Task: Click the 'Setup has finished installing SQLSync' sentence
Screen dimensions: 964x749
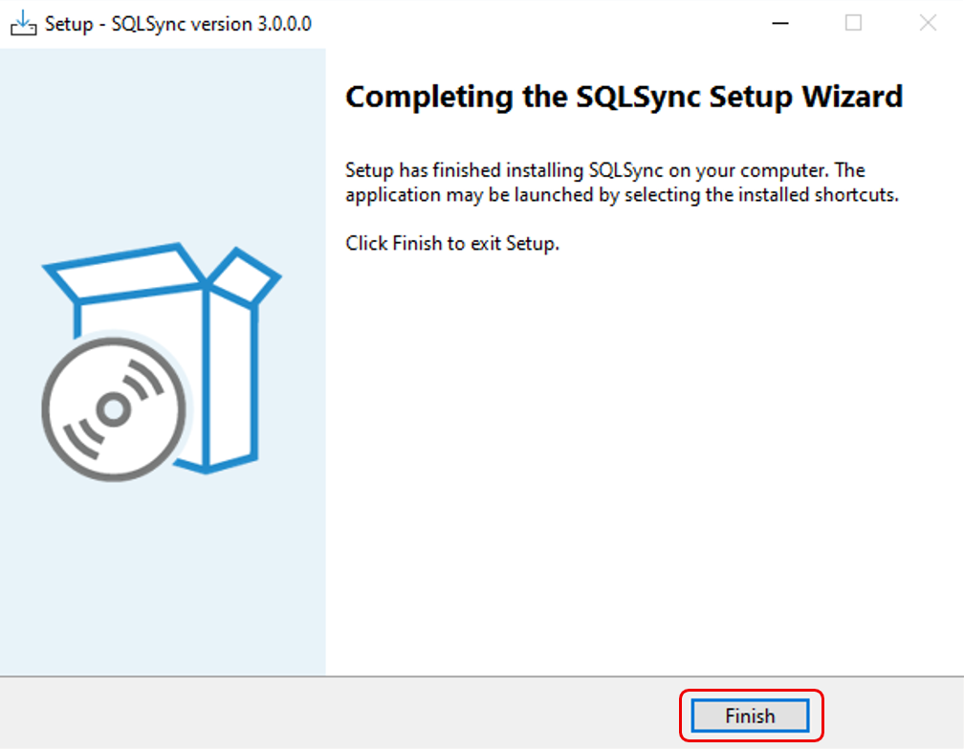Action: pyautogui.click(x=604, y=170)
